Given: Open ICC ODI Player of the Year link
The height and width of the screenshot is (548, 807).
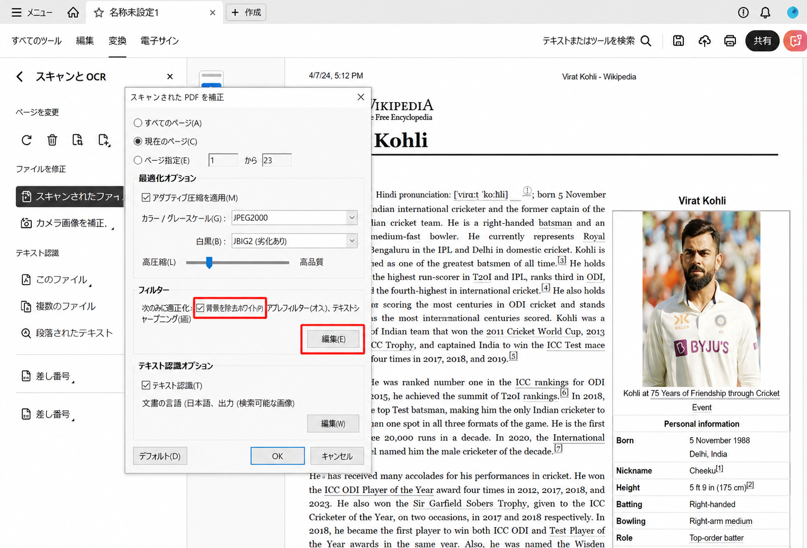Looking at the screenshot, I should (379, 490).
